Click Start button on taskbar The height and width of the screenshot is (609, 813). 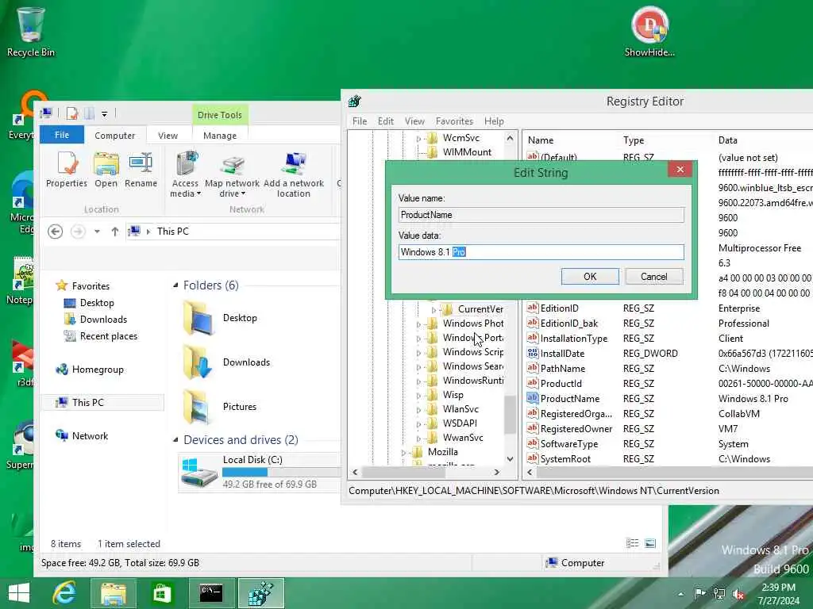point(19,592)
